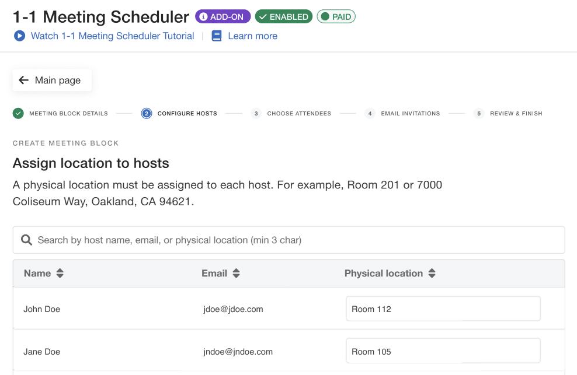This screenshot has width=577, height=375.
Task: Edit John Doe's Room 112 location field
Action: click(x=443, y=309)
